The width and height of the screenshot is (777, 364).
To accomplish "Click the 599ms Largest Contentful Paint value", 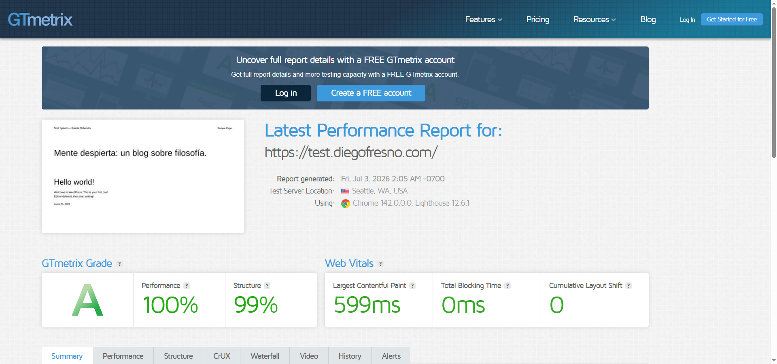I will [367, 305].
